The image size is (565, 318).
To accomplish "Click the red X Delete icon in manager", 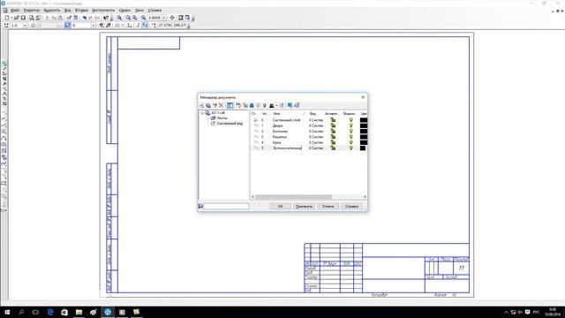I will pyautogui.click(x=222, y=105).
